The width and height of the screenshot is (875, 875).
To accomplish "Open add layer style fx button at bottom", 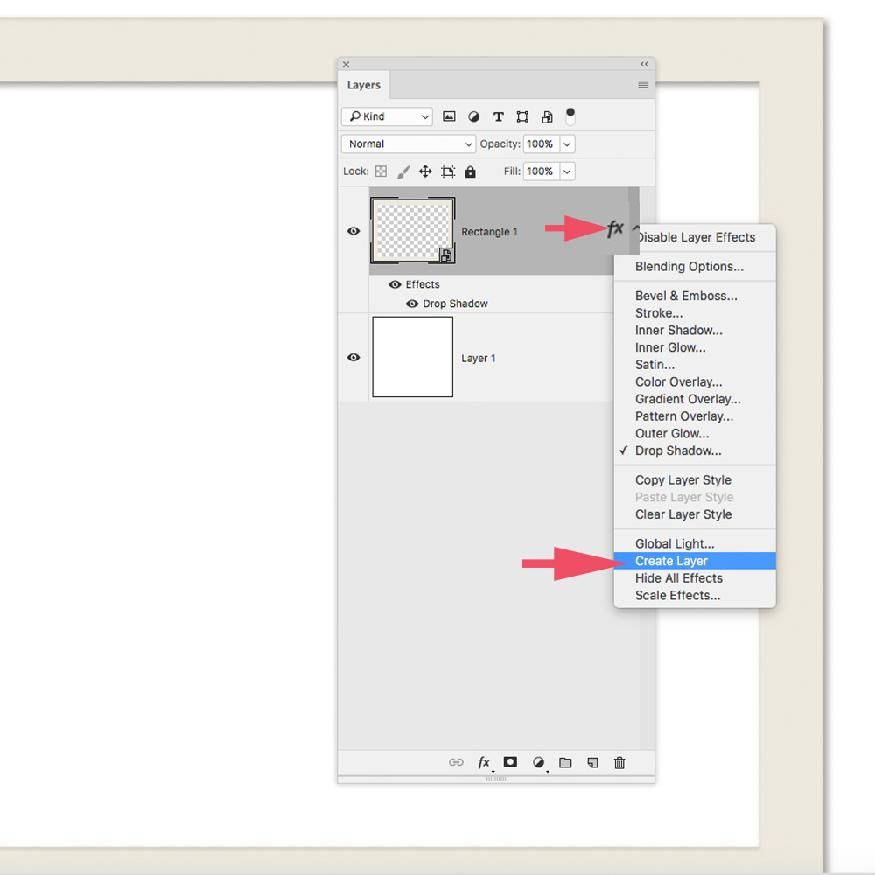I will tap(485, 762).
